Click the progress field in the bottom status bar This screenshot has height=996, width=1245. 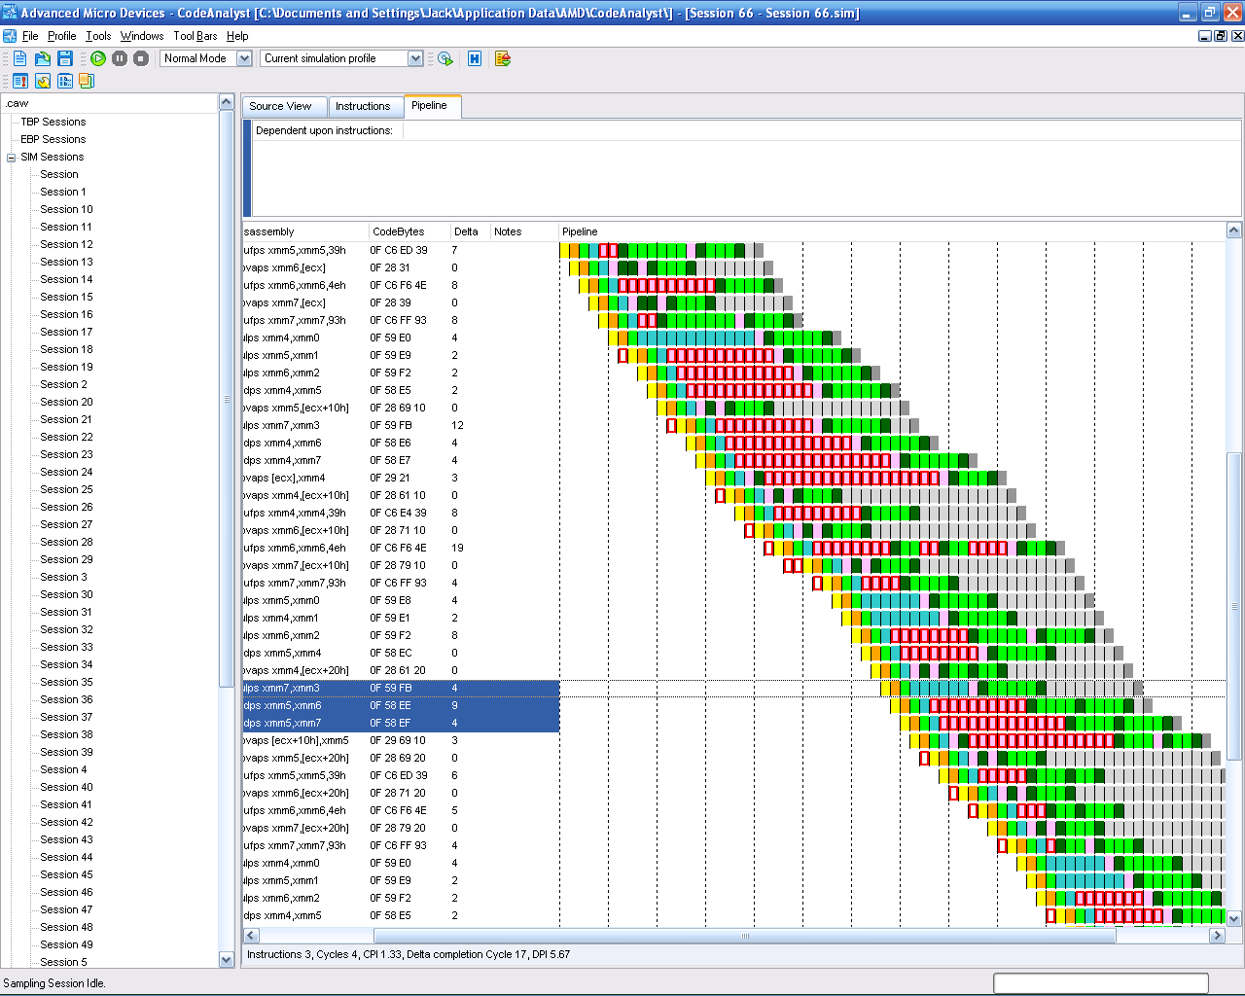pyautogui.click(x=1101, y=983)
